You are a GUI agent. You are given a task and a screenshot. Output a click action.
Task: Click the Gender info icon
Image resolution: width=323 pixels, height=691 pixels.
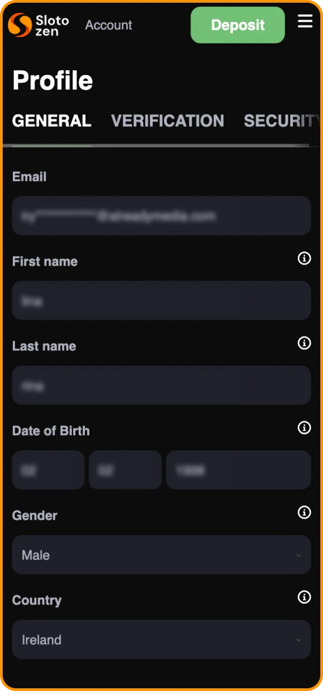point(304,513)
